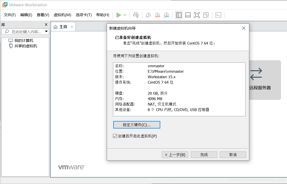
Task: Revert to snapshot using the clock-arrow icon
Action: (x=157, y=15)
